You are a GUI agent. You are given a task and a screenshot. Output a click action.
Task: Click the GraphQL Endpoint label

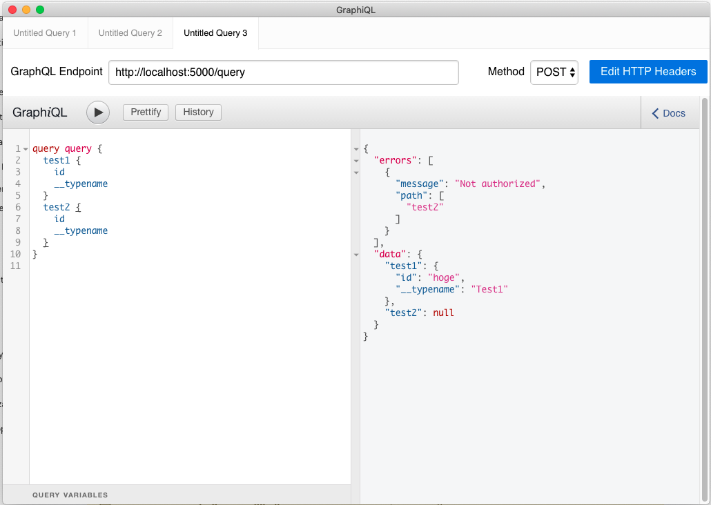click(x=57, y=72)
